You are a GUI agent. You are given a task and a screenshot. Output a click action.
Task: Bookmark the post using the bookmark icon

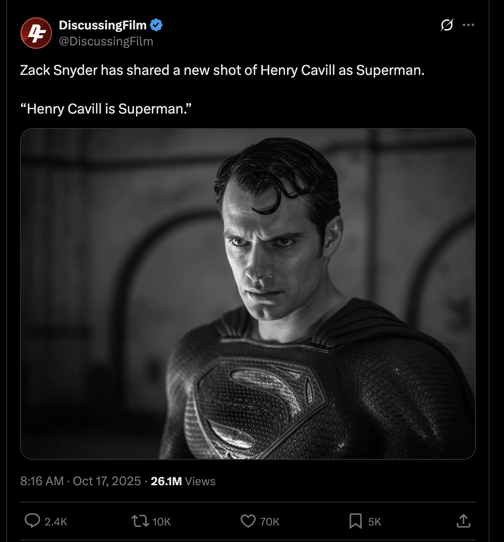(x=355, y=521)
